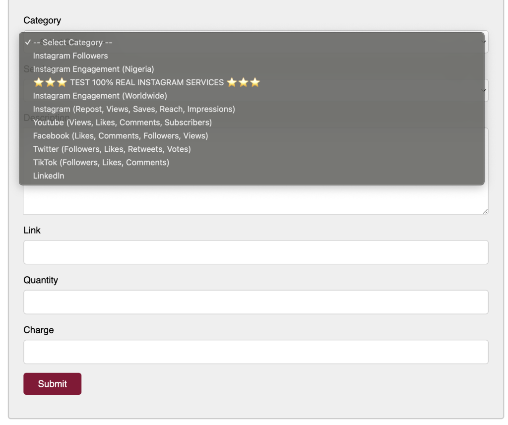
Task: Click into the Link input field
Action: click(255, 252)
